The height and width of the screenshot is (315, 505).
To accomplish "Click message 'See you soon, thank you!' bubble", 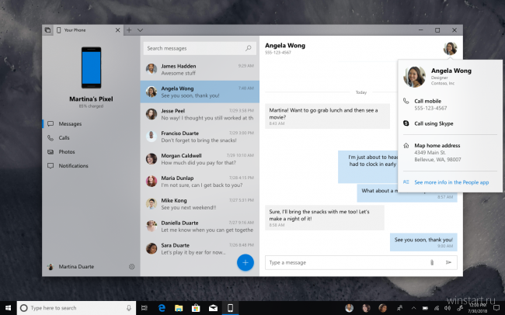I will click(x=423, y=242).
